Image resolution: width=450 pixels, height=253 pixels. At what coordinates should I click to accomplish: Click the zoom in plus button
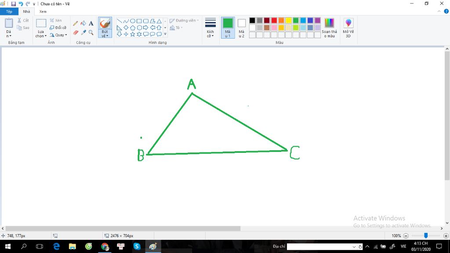pyautogui.click(x=446, y=236)
